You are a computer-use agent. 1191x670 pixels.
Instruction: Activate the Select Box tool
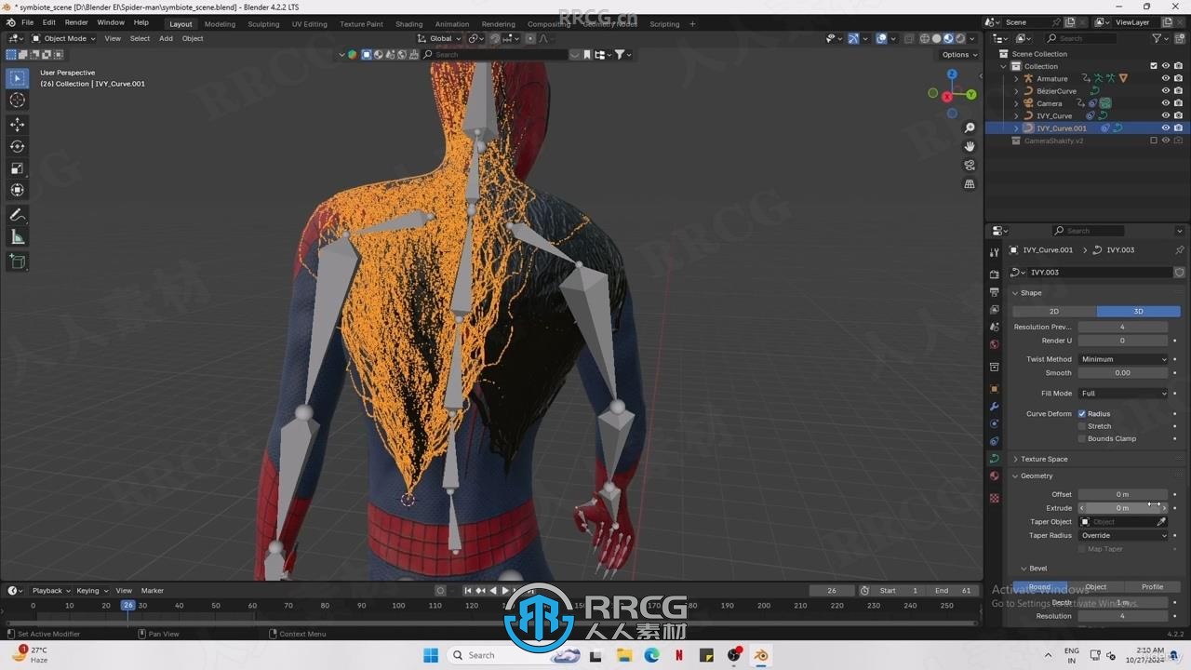point(17,78)
